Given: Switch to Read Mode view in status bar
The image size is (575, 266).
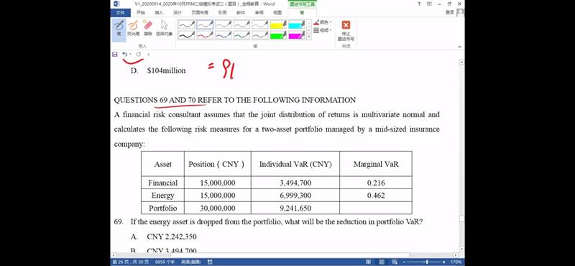Looking at the screenshot, I should (368, 262).
